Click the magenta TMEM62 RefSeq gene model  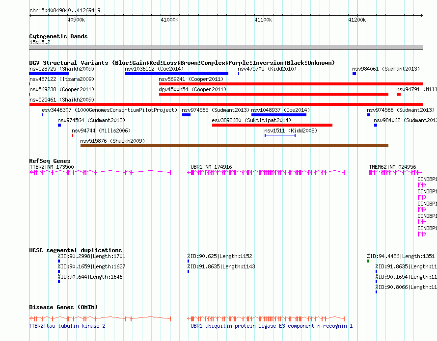(395, 173)
